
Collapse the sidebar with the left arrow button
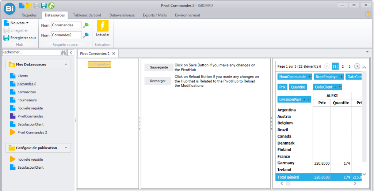coord(71,53)
